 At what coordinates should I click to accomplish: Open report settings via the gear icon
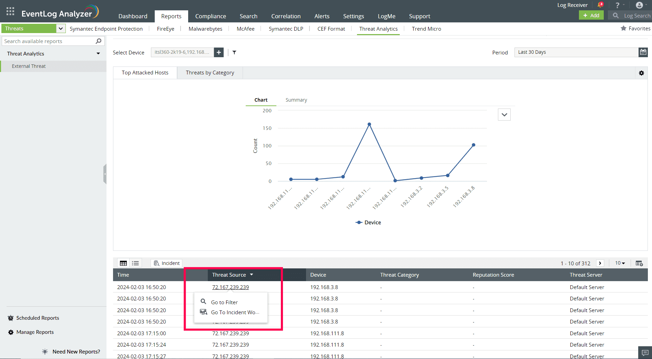pos(641,73)
